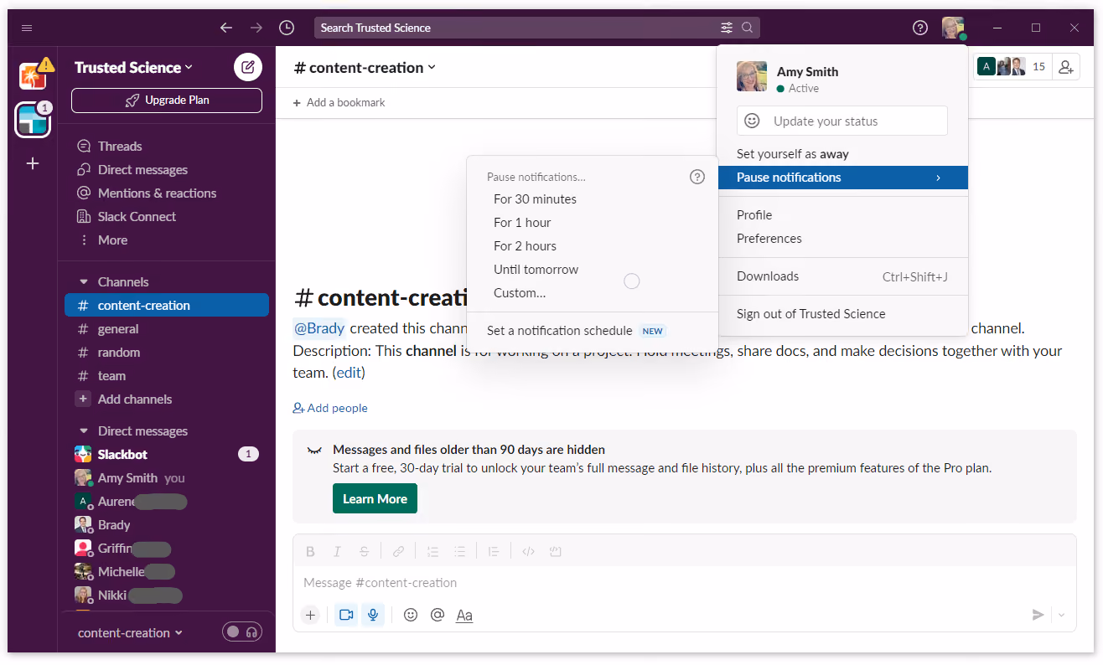Record a video clip icon
This screenshot has height=665, width=1103.
346,615
